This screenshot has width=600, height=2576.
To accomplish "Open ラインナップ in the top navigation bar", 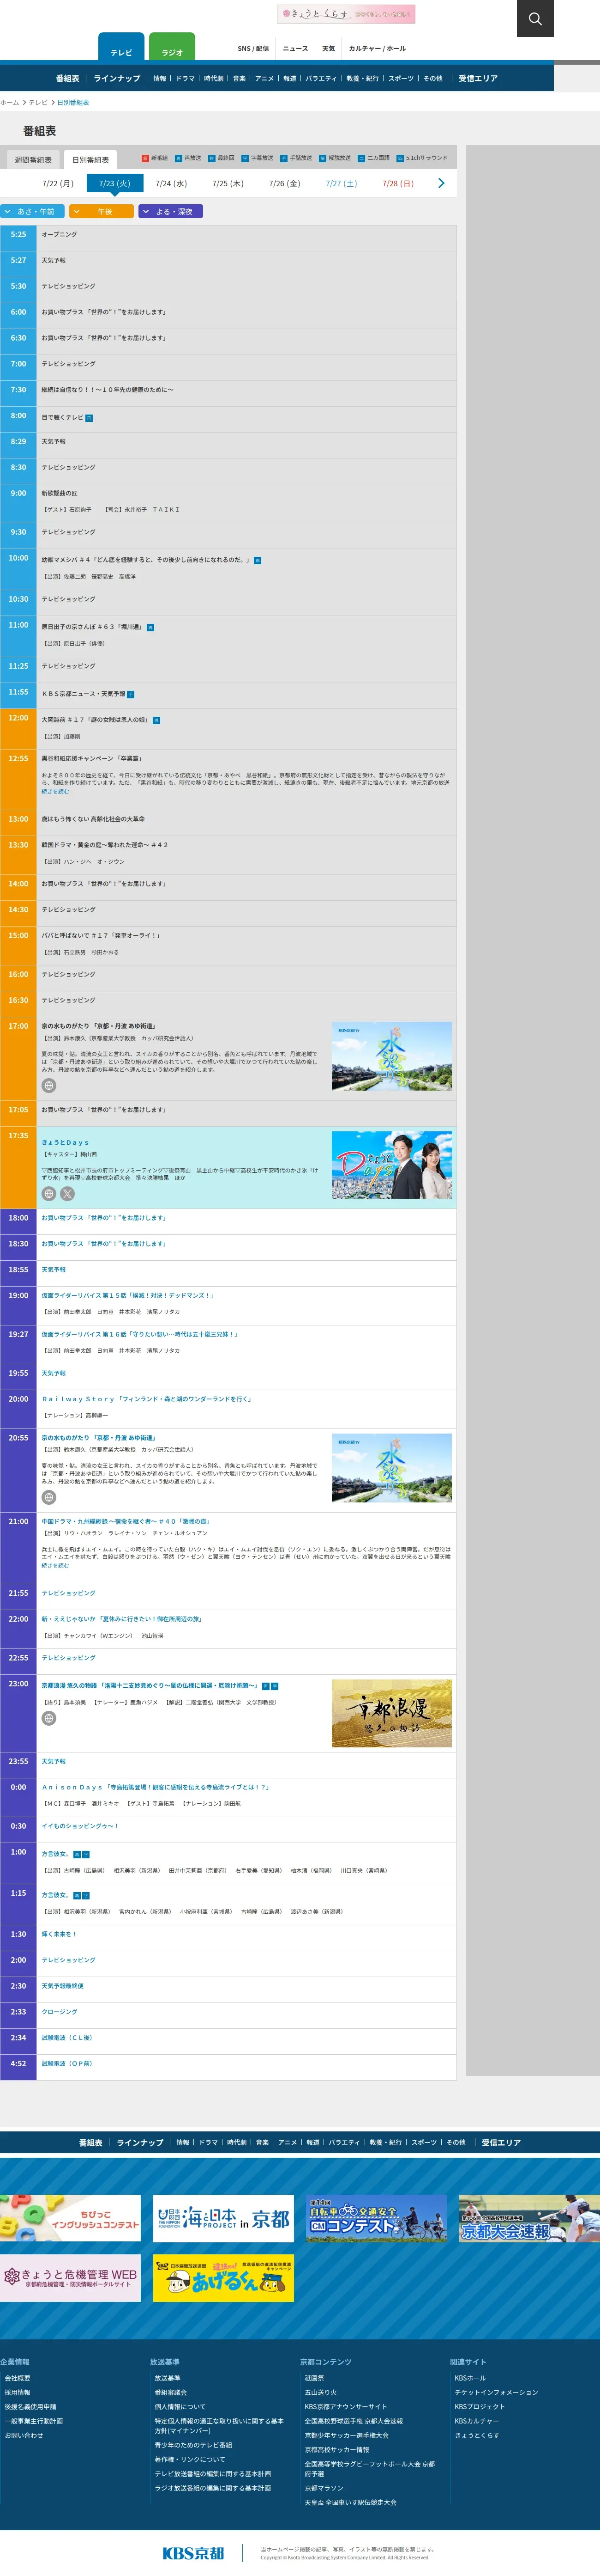I will (117, 78).
